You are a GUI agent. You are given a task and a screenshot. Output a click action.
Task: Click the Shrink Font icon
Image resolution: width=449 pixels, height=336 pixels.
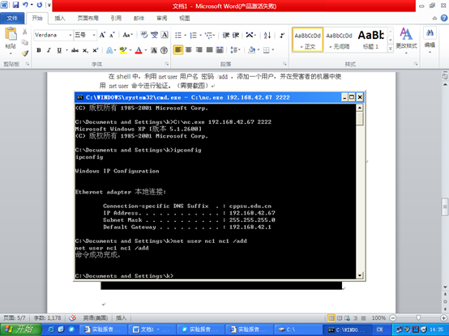[112, 35]
